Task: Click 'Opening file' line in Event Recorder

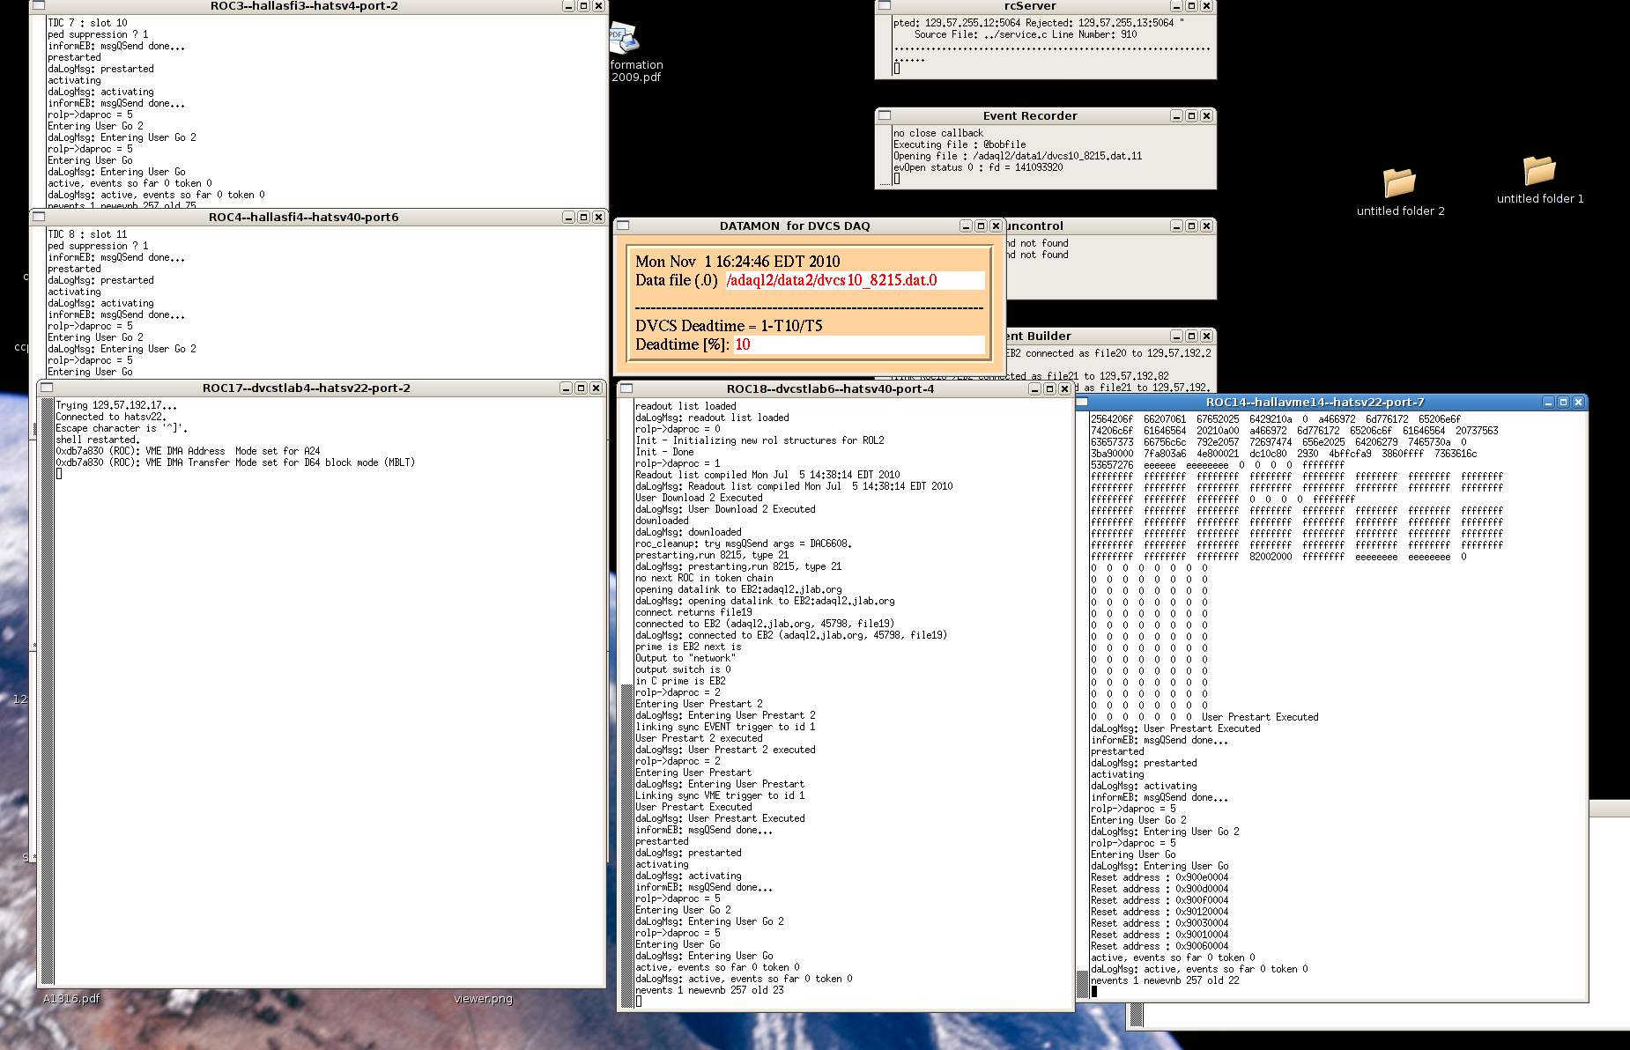Action: click(1018, 156)
